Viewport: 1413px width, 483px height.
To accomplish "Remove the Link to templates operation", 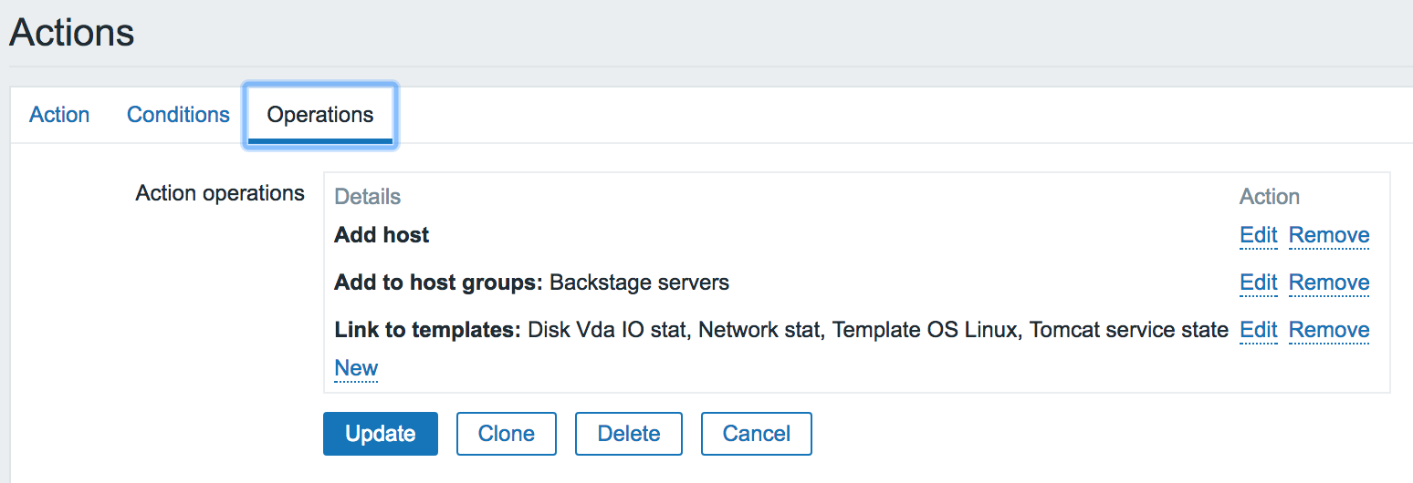I will (1328, 330).
